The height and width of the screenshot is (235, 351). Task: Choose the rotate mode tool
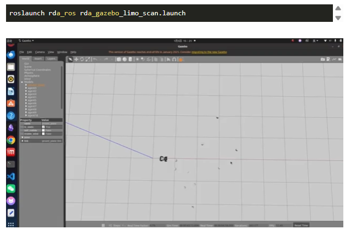[x=82, y=59]
